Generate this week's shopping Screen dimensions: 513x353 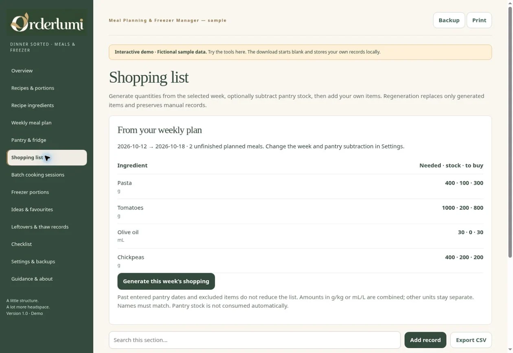[166, 281]
